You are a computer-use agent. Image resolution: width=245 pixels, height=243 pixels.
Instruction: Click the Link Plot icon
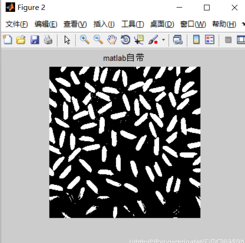coord(178,40)
